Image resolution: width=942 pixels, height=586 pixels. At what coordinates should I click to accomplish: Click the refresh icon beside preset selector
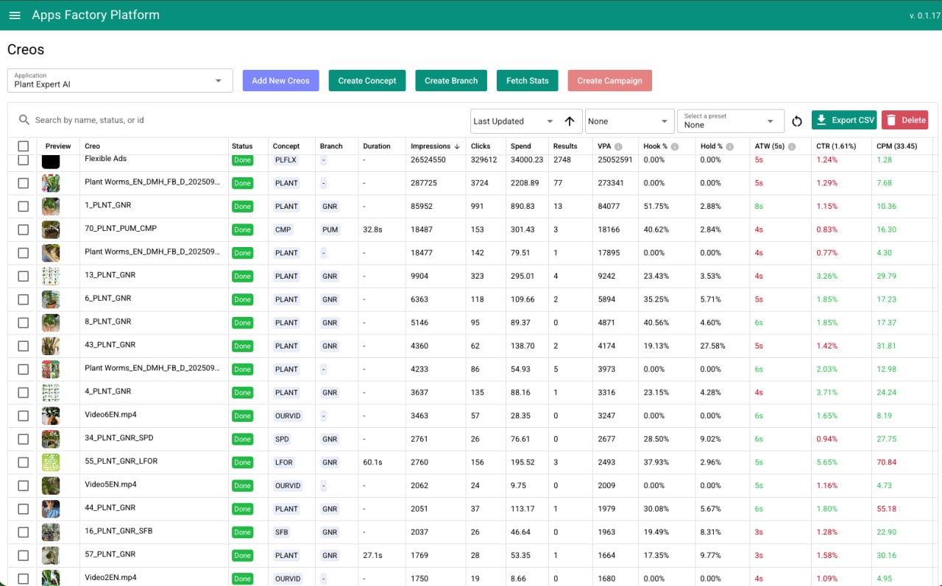796,121
